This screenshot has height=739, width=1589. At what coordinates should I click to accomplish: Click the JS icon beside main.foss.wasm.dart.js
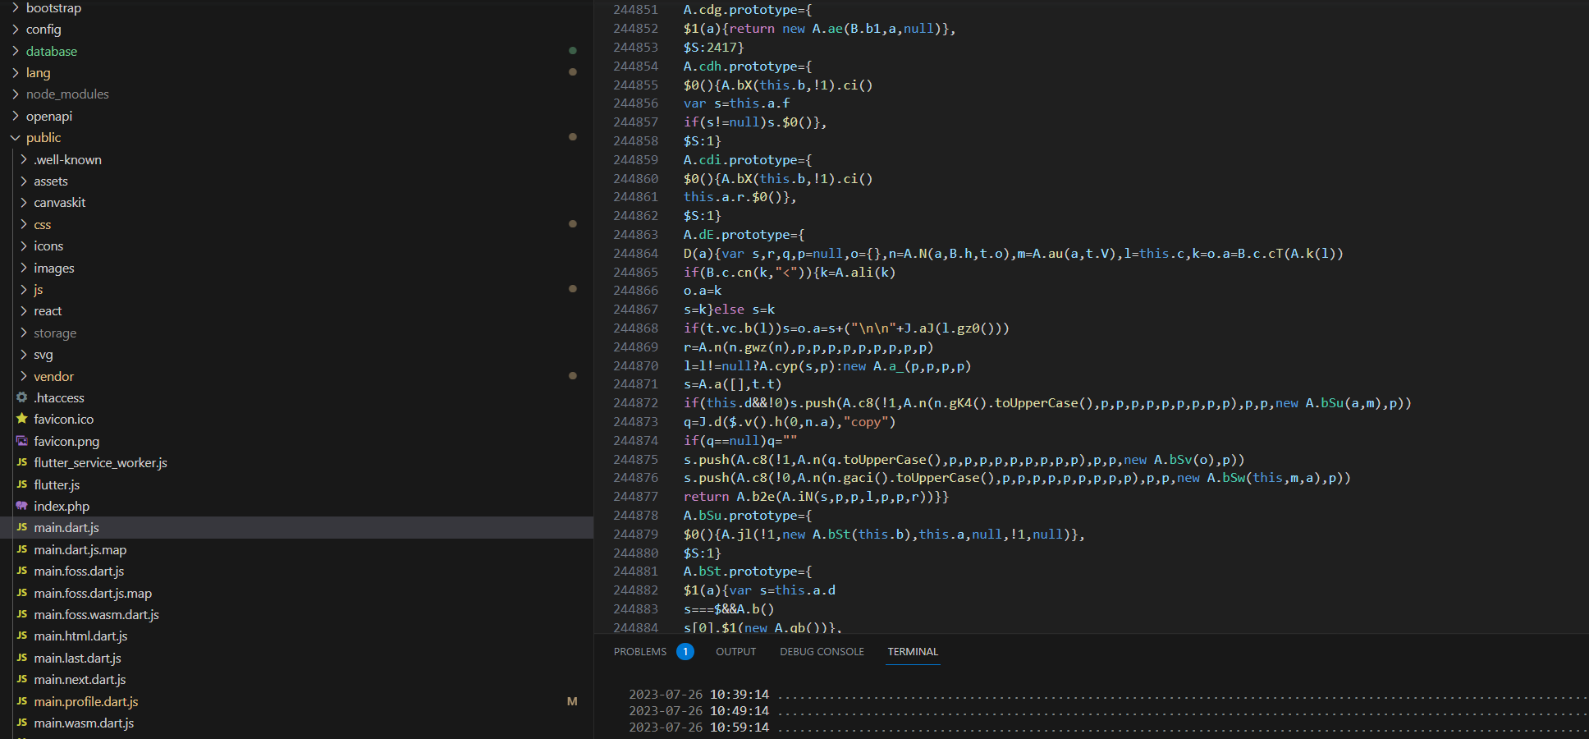pos(22,614)
